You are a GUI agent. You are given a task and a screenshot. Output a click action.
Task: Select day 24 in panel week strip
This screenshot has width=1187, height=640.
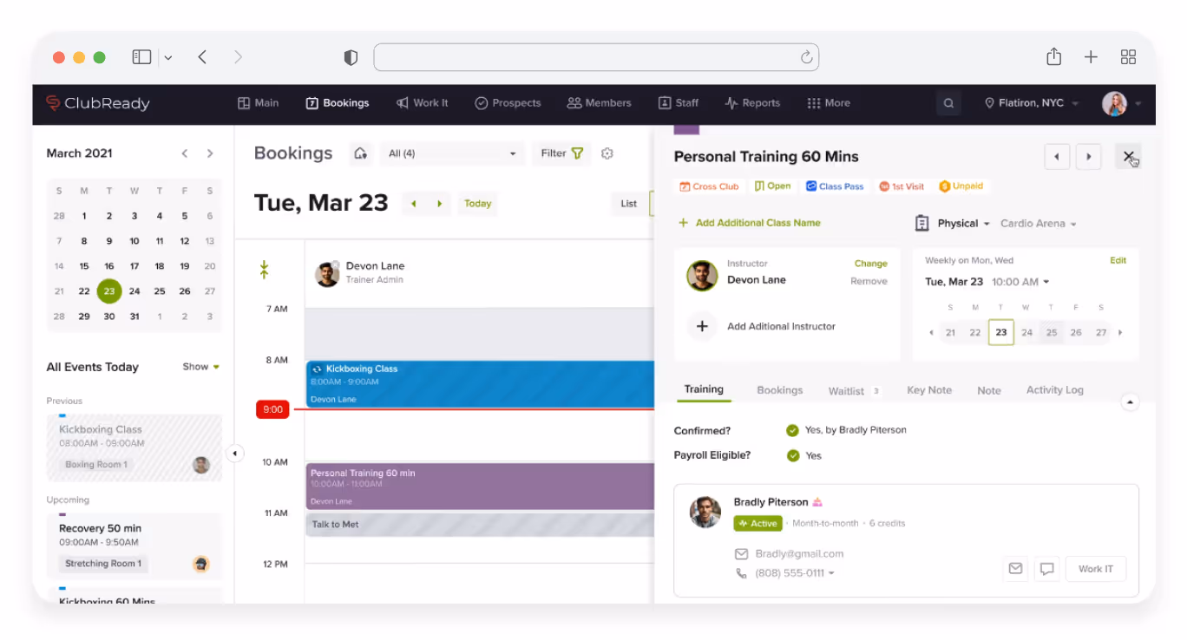point(1026,332)
